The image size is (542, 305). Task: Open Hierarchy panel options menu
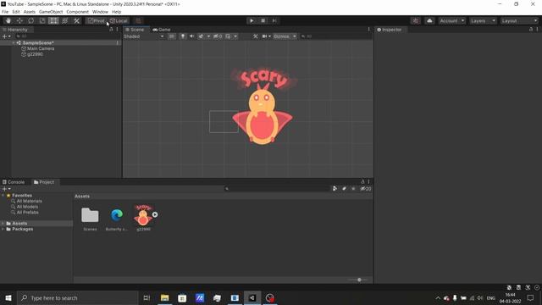[118, 30]
